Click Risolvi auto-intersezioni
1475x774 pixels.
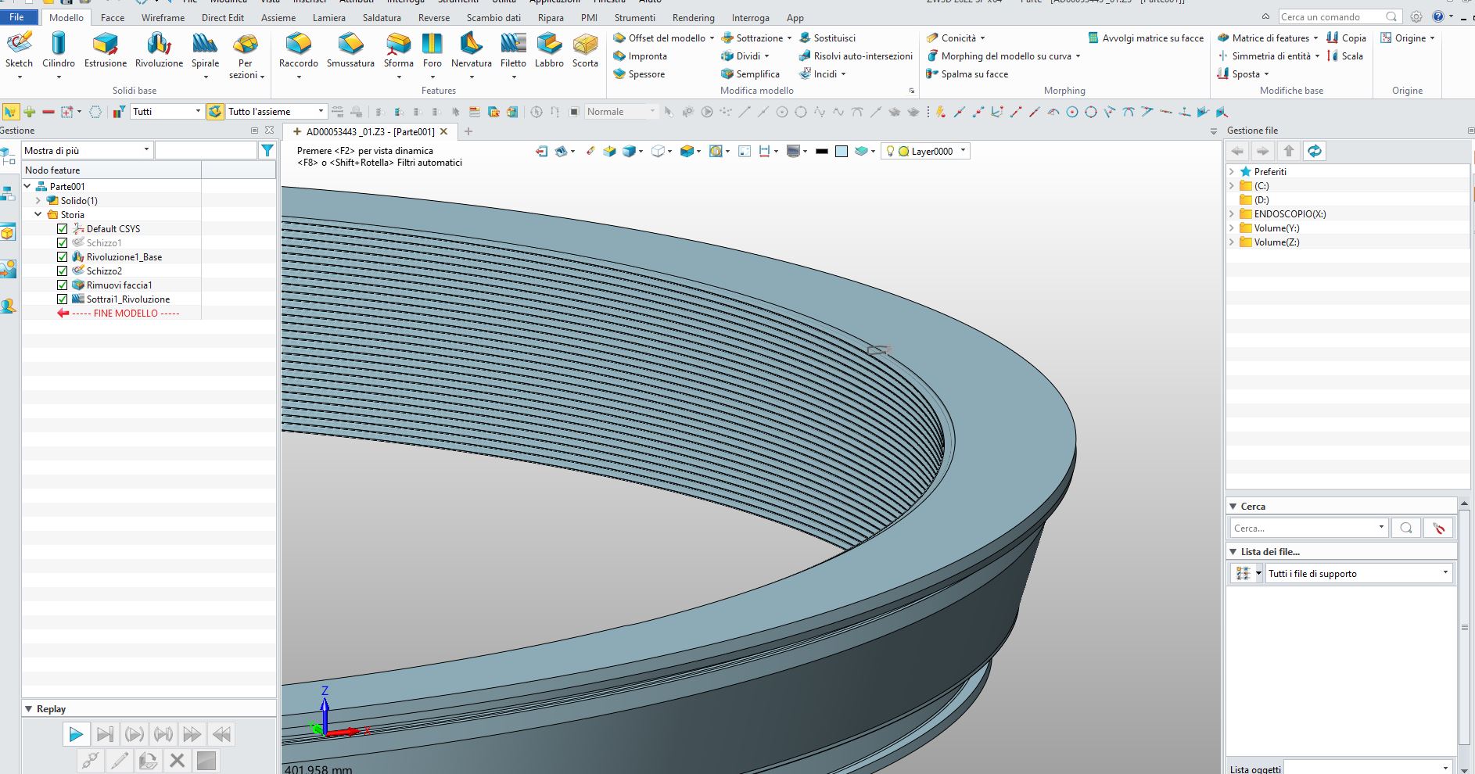[856, 56]
